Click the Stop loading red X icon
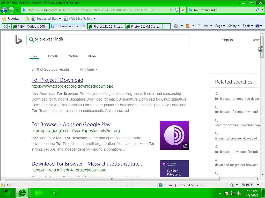Viewport: 265px width, 198px height. coord(182,10)
